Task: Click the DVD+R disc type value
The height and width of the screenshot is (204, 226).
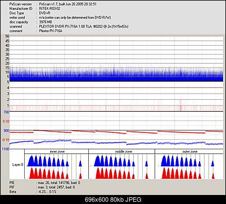Action: click(x=44, y=13)
